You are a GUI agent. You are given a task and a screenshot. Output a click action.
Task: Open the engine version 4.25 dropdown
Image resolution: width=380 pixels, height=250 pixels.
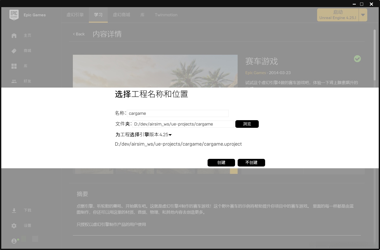171,135
